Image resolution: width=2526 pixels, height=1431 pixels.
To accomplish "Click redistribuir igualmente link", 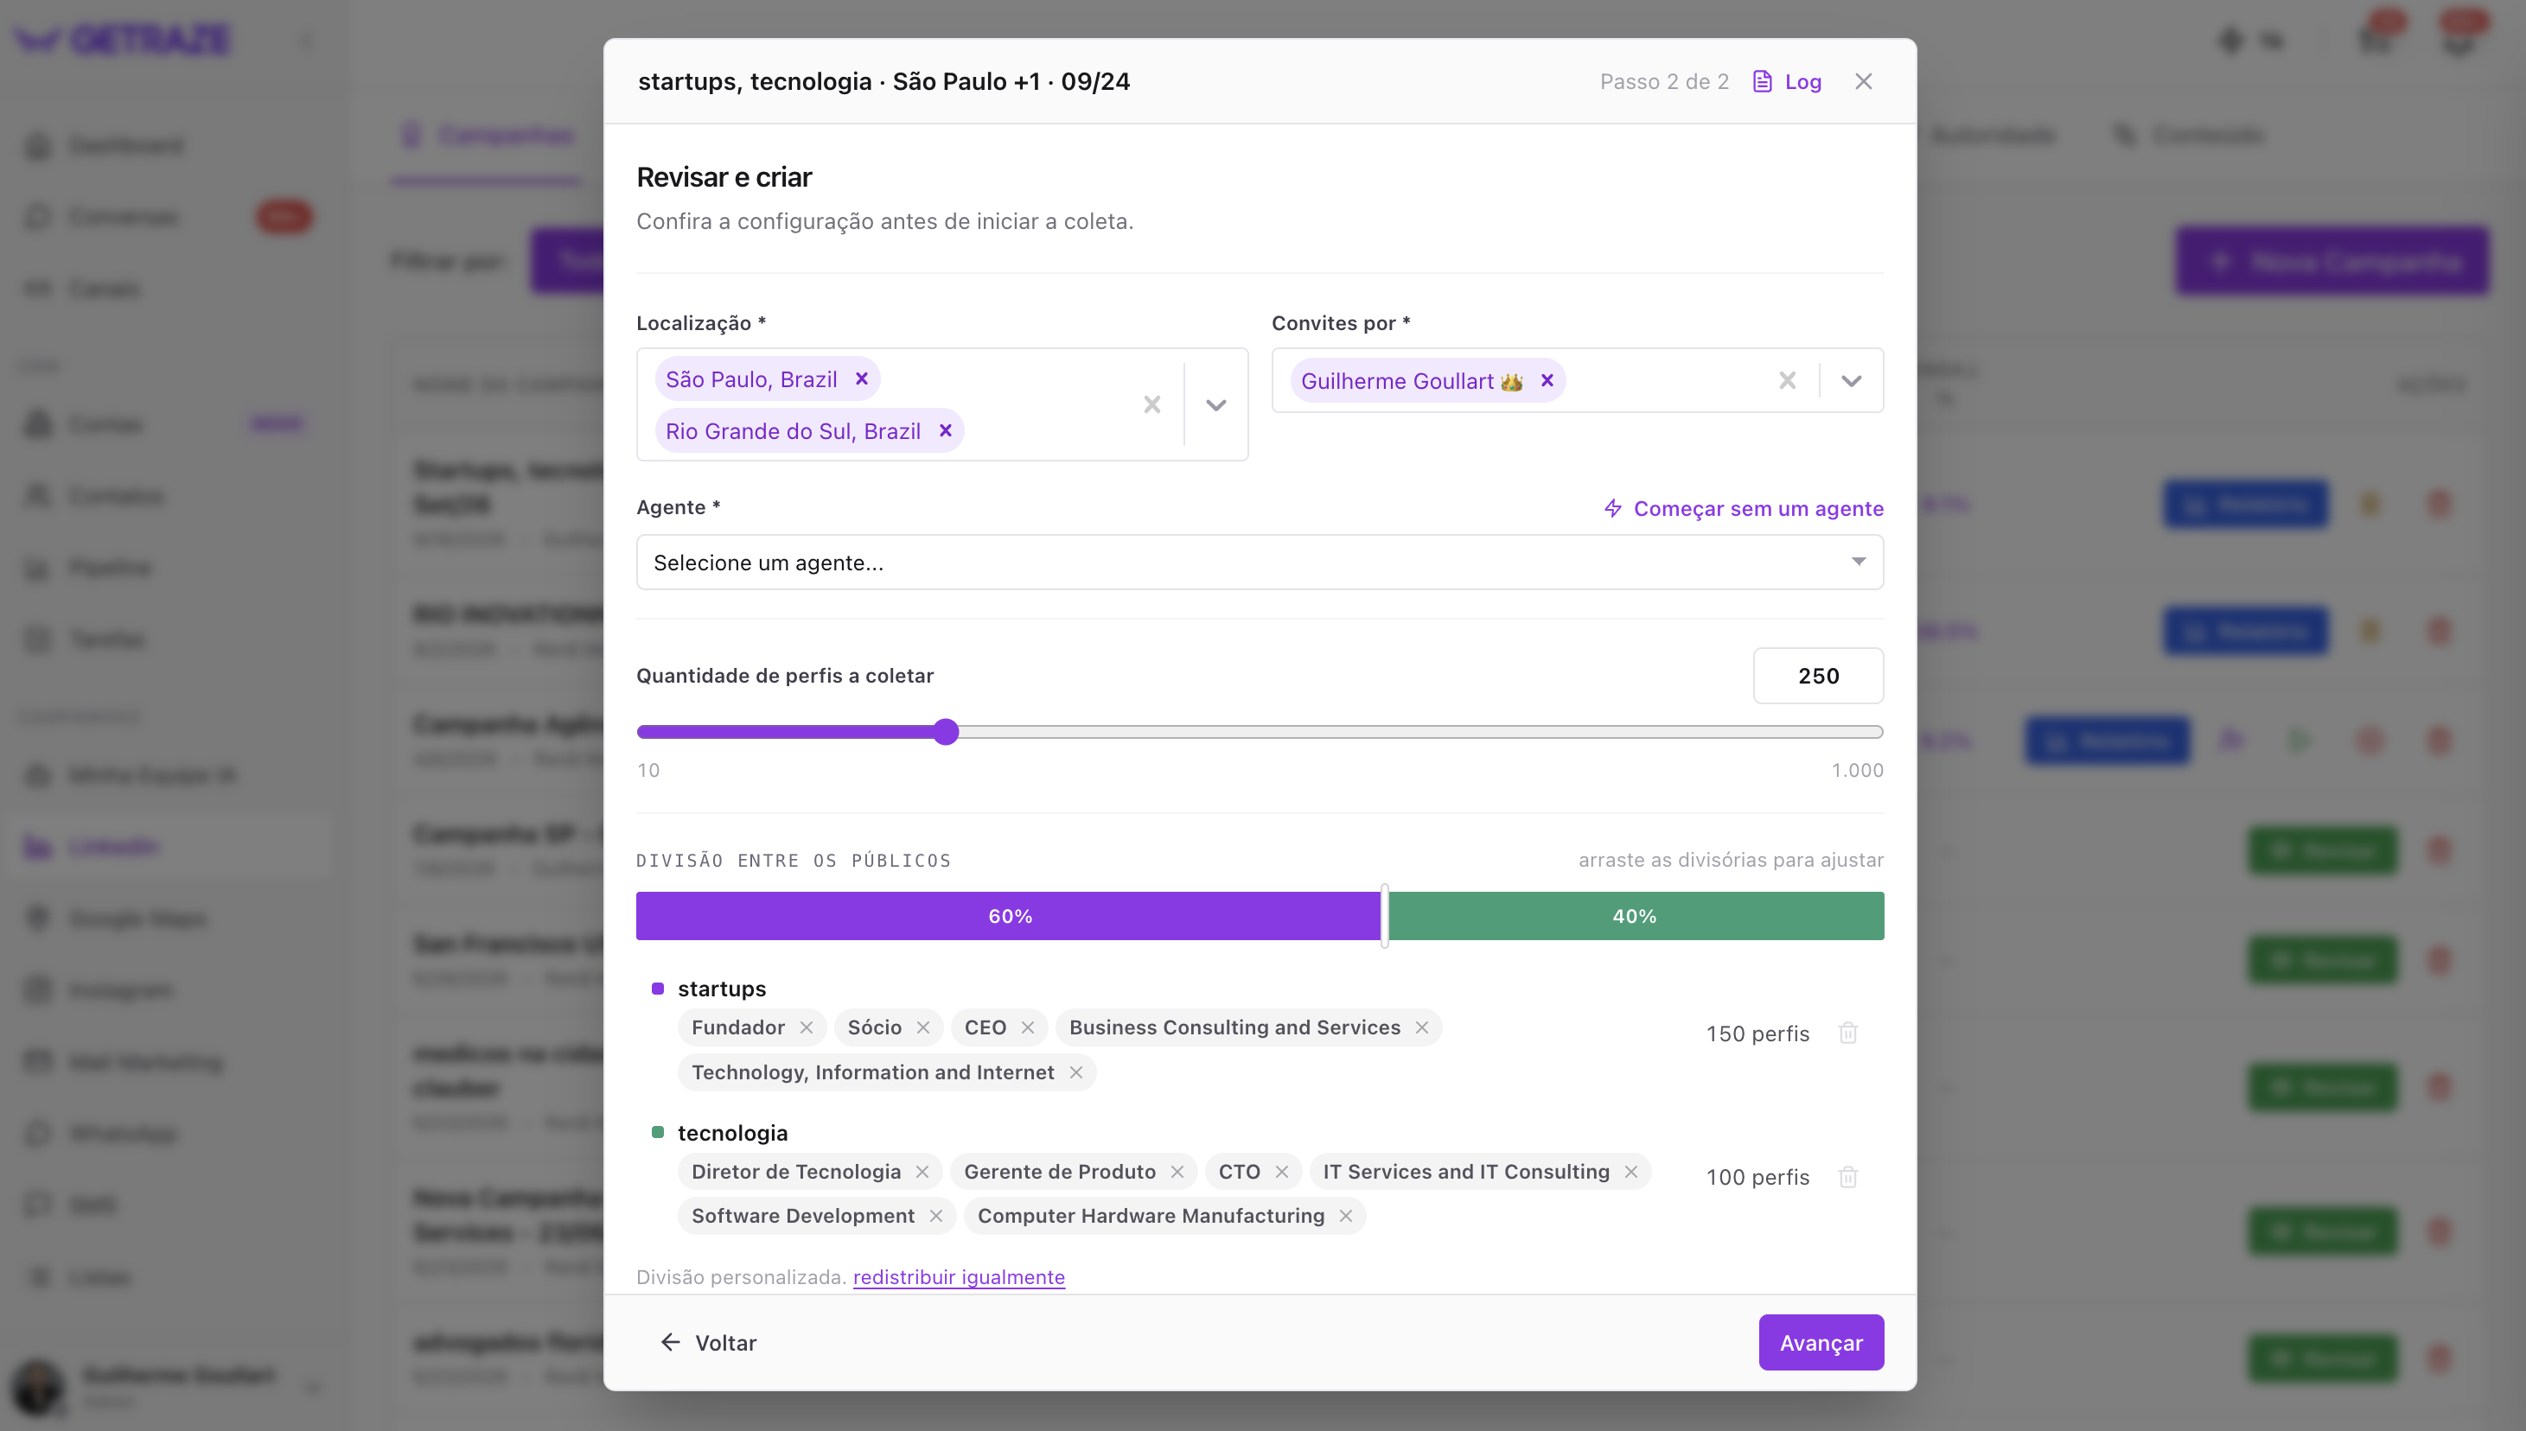I will (959, 1276).
